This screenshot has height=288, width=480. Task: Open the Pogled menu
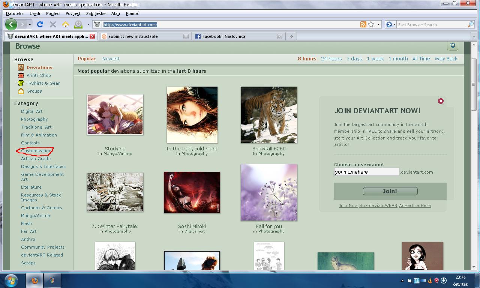click(53, 13)
